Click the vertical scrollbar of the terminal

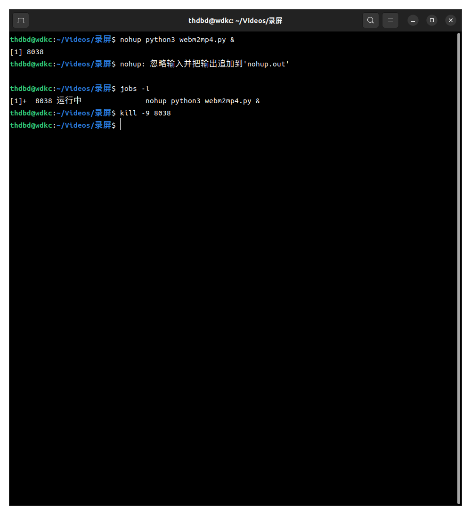coord(459,269)
